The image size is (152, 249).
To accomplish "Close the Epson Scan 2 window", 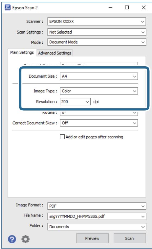I will coord(144,7).
